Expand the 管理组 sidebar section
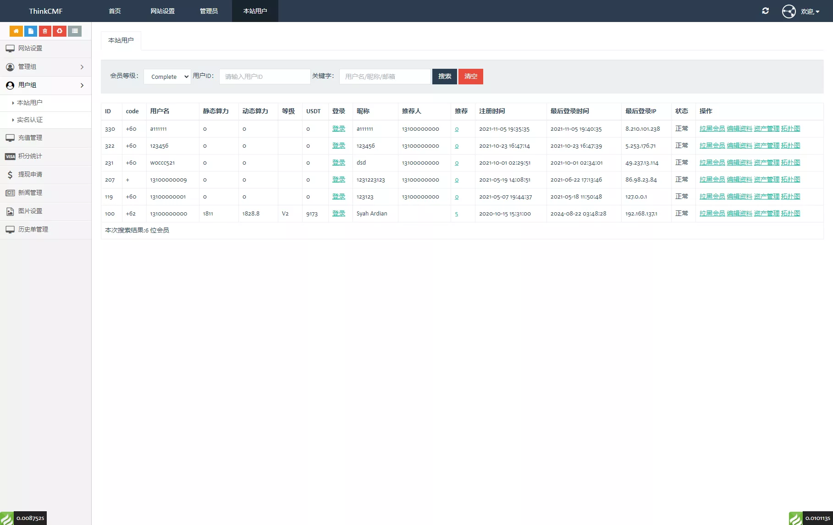833x525 pixels. pos(45,67)
